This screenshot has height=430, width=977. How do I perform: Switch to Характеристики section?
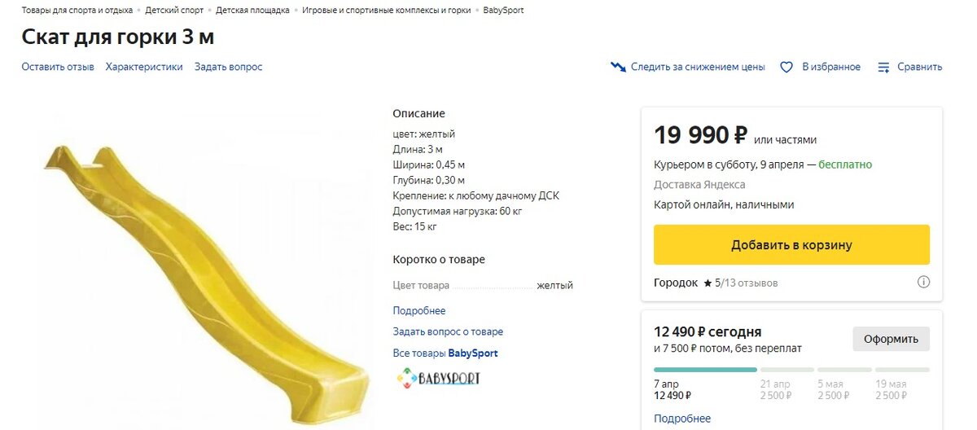[144, 67]
